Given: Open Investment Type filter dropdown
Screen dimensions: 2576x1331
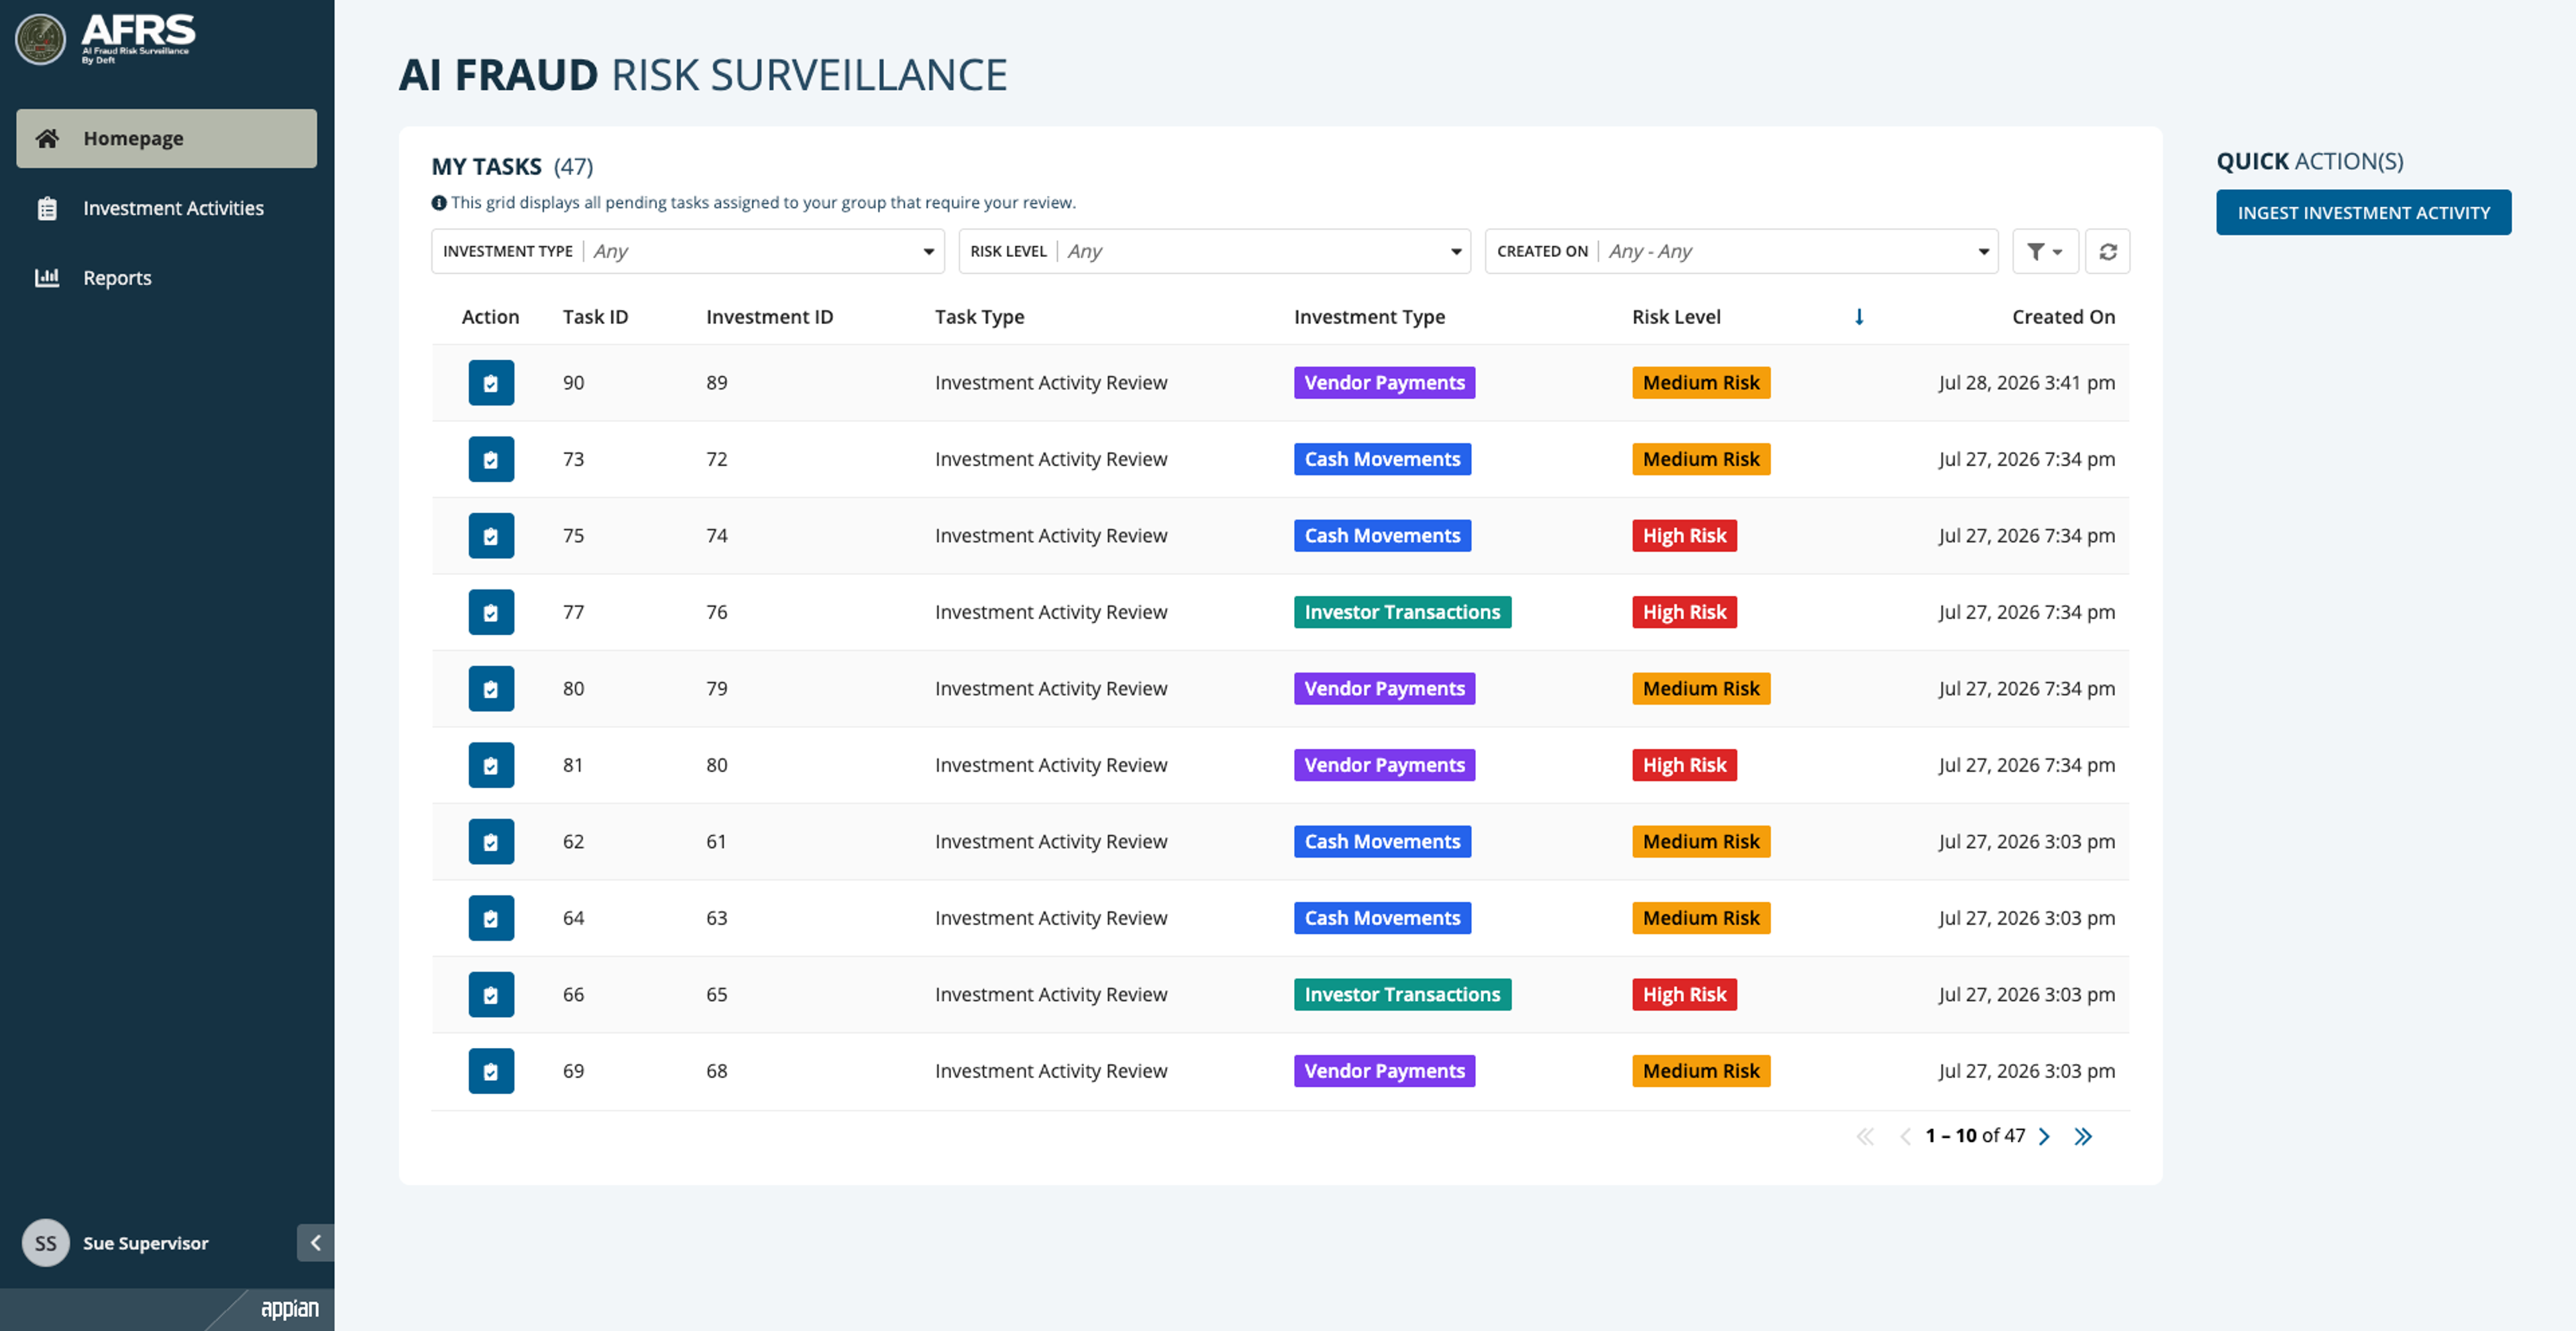Looking at the screenshot, I should 687,252.
